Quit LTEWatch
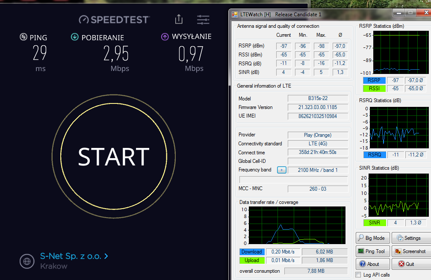The height and width of the screenshot is (280, 431). (x=411, y=264)
